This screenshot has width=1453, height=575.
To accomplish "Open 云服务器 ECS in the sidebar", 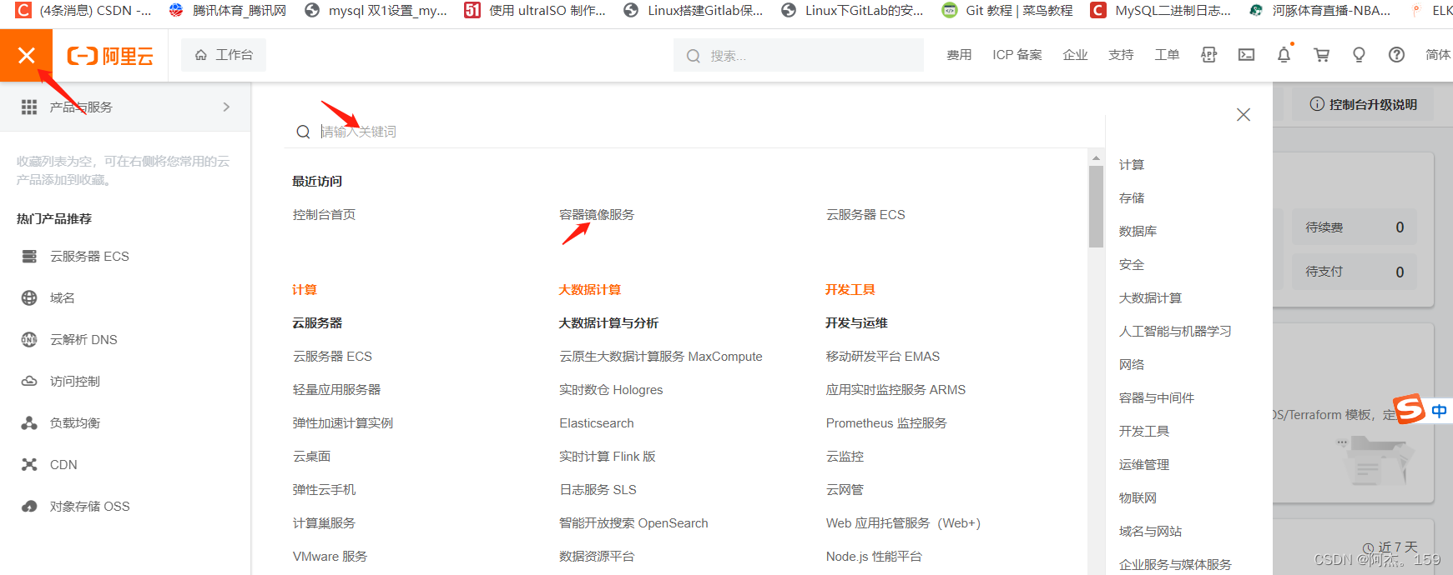I will pos(89,256).
